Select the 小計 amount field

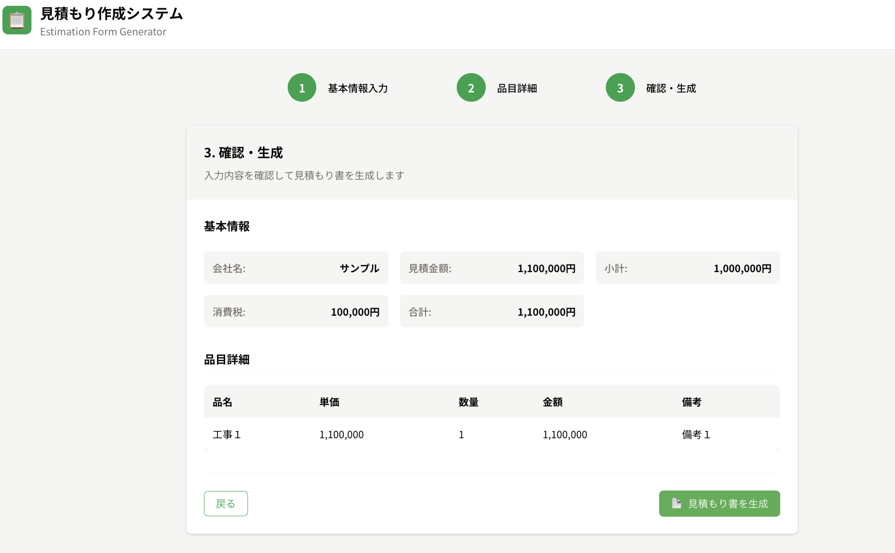(688, 268)
